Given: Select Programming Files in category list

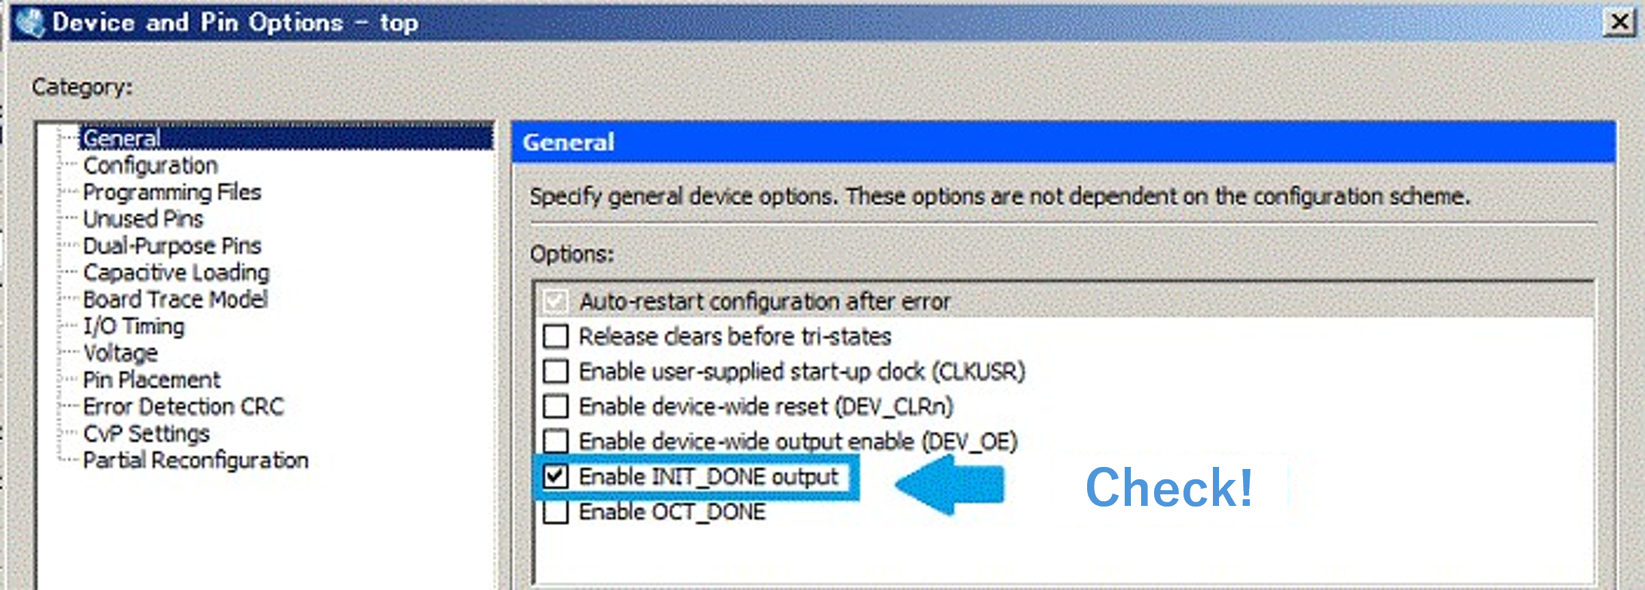Looking at the screenshot, I should (x=172, y=192).
